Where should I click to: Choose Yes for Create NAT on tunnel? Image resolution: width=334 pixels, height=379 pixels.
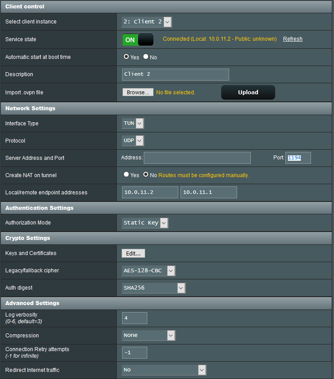(x=127, y=175)
